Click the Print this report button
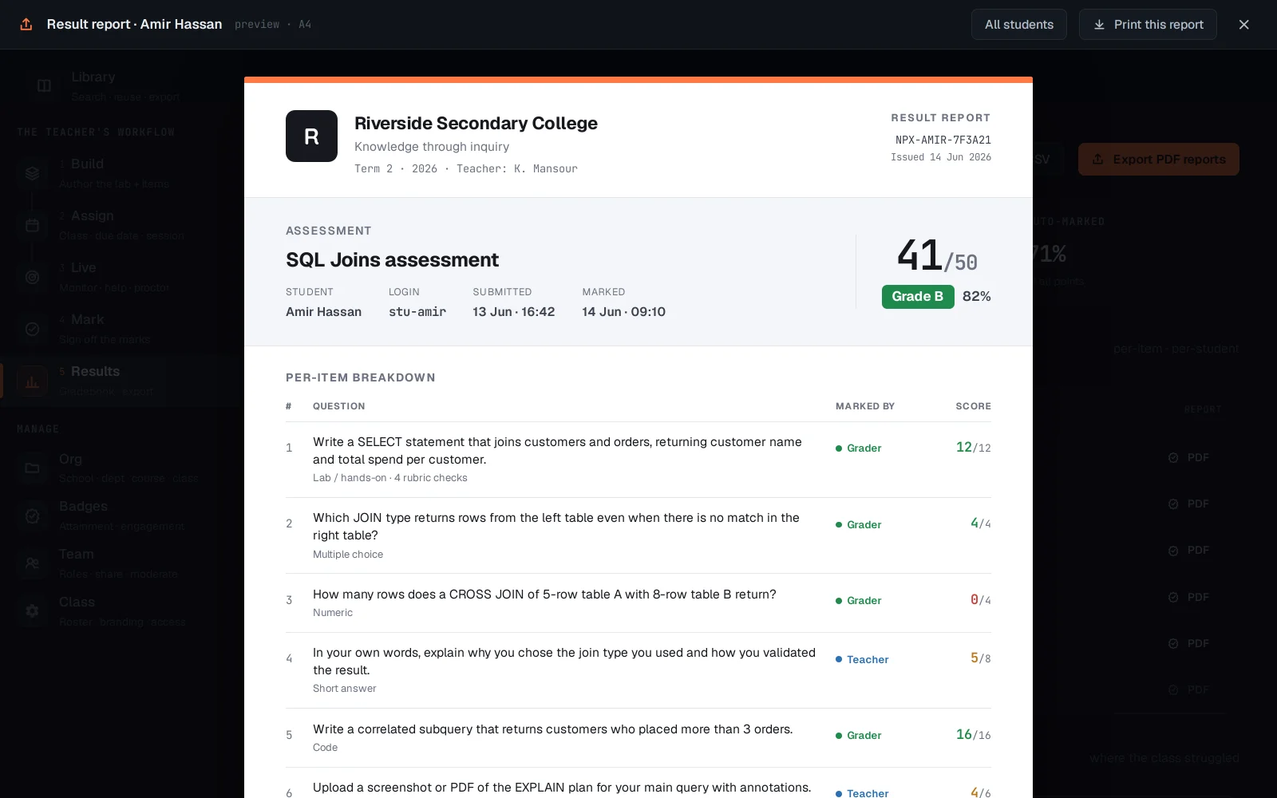Screen dimensions: 1277x798 pos(1148,25)
